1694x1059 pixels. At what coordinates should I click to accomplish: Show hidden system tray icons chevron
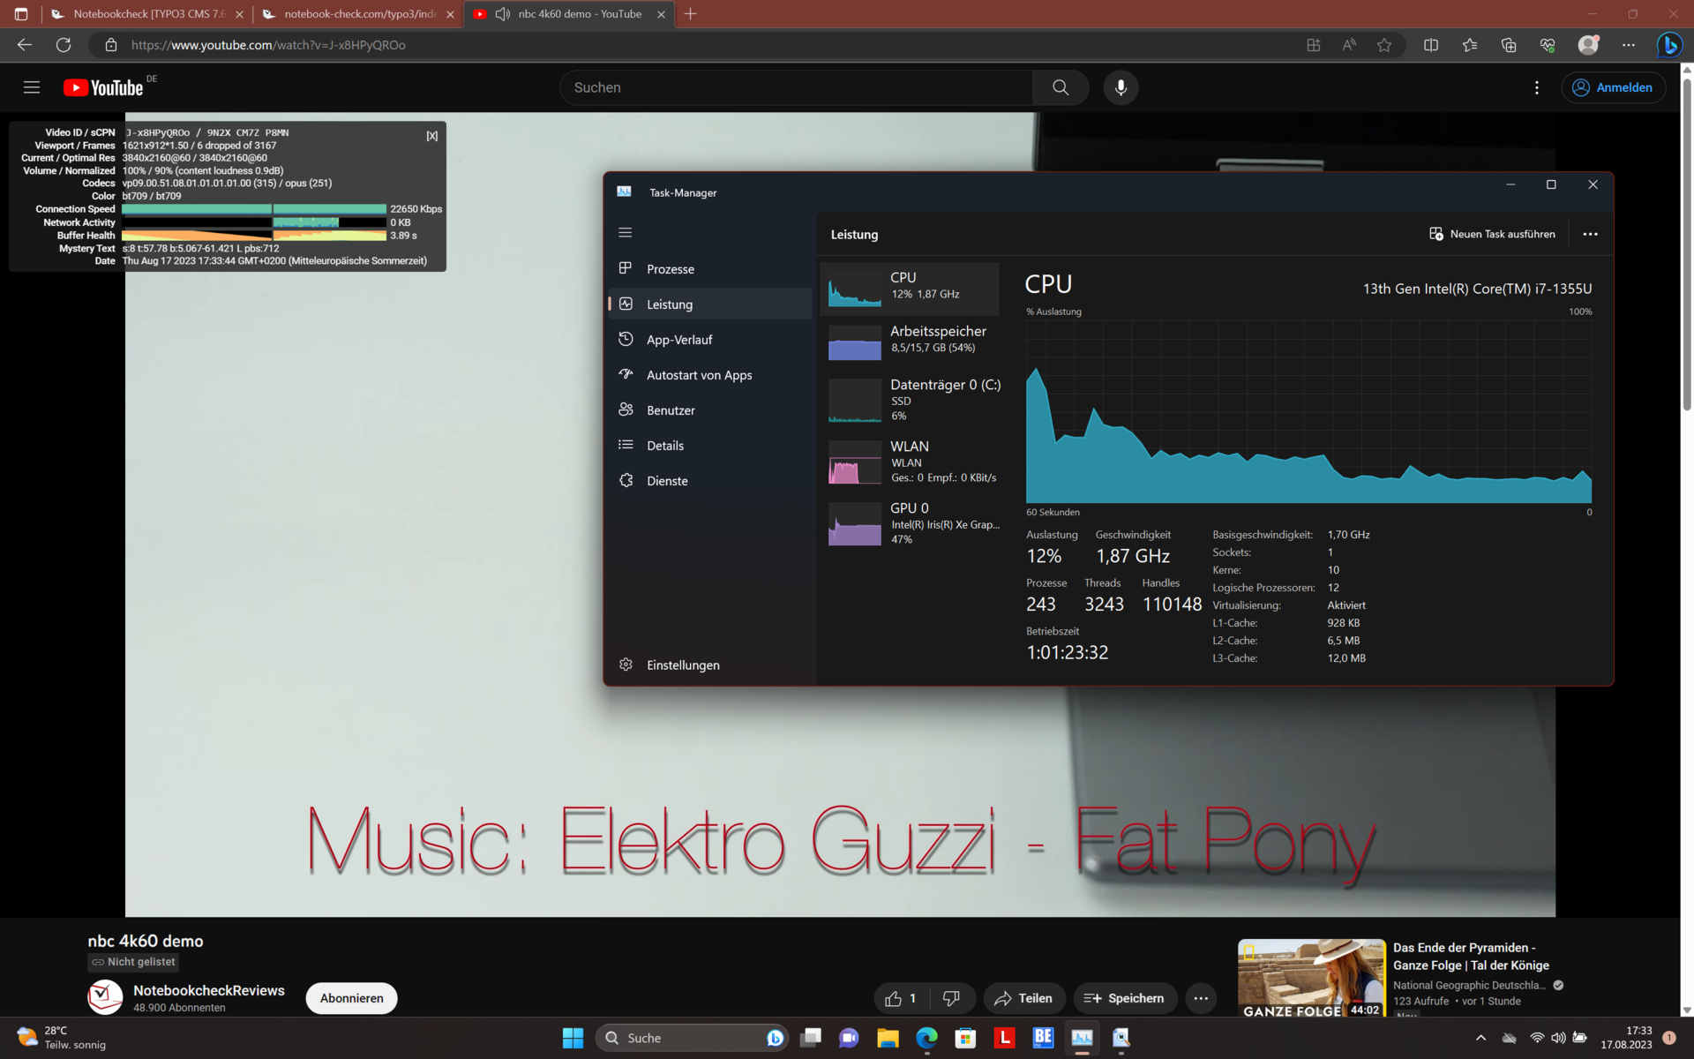[1480, 1038]
